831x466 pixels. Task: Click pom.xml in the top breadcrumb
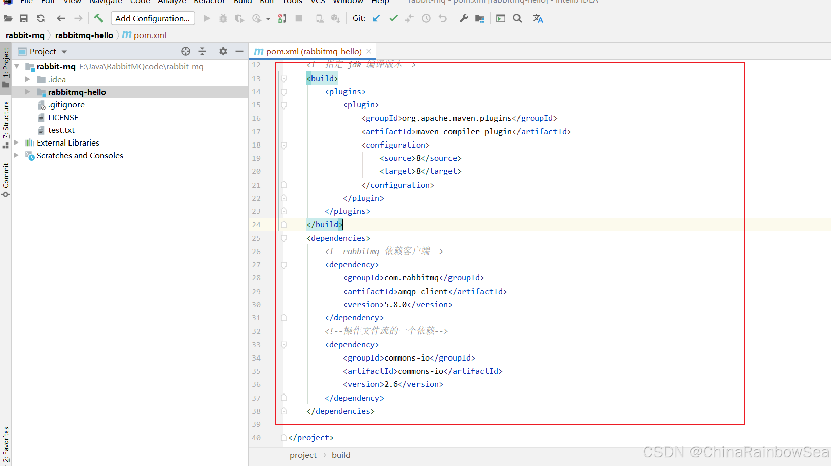click(149, 35)
